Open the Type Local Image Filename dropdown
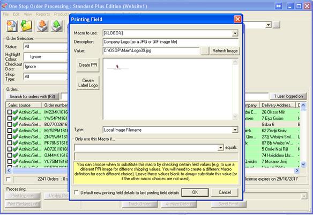The width and height of the screenshot is (313, 215). click(x=235, y=130)
